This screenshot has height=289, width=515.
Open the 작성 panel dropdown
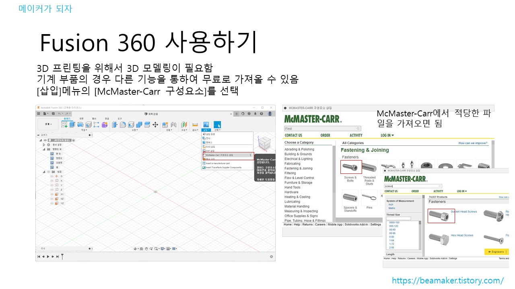[84, 130]
